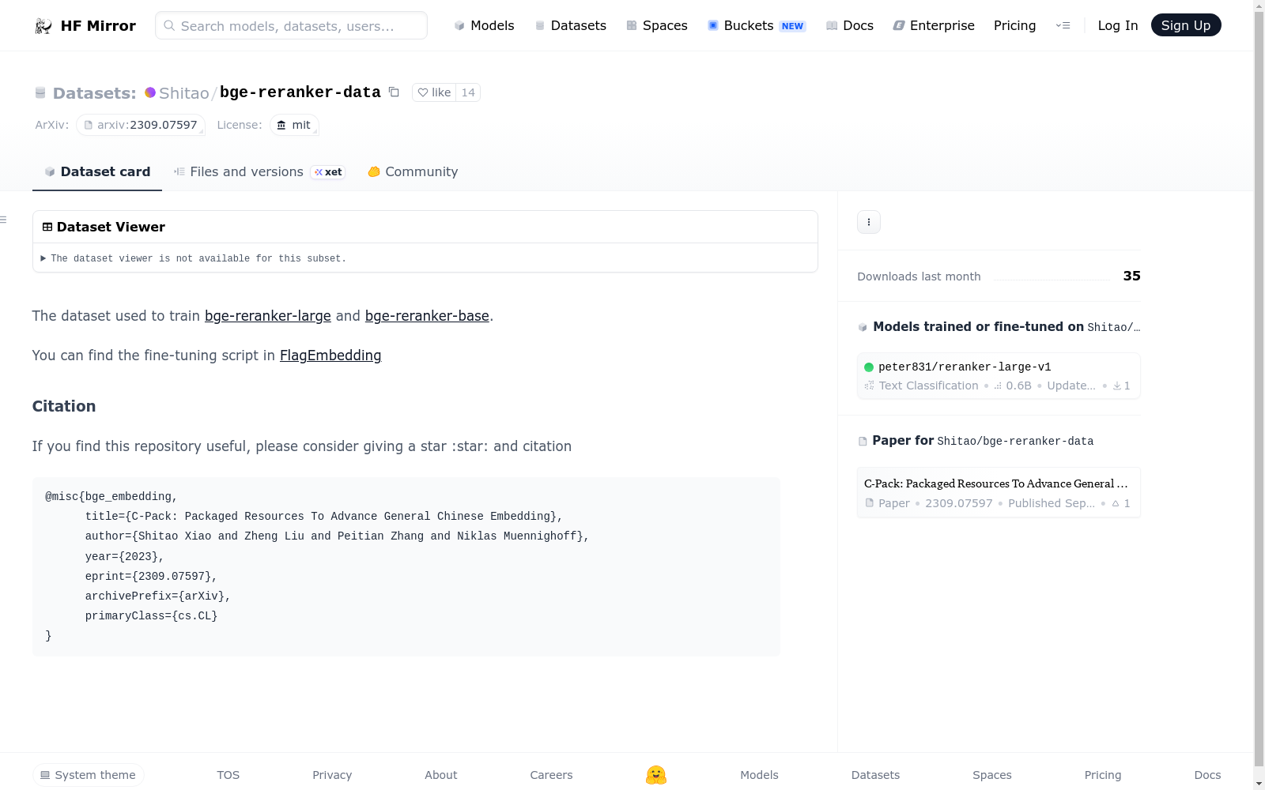The width and height of the screenshot is (1265, 790).
Task: Open the arxiv:2309.07597 tag
Action: (141, 125)
